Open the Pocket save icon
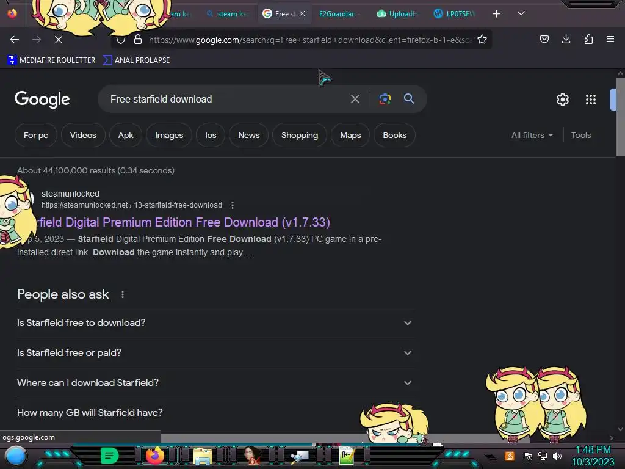 click(544, 39)
